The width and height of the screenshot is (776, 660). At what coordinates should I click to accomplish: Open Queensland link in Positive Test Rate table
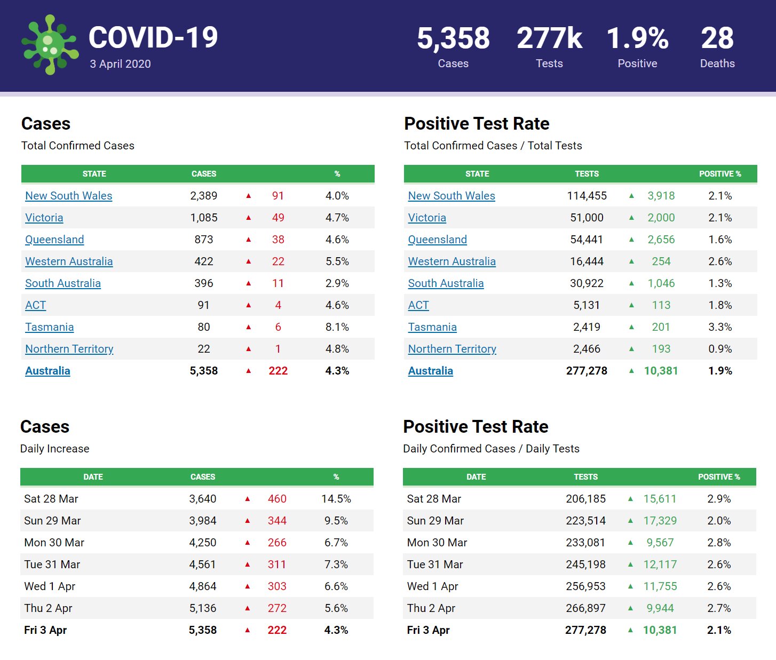click(x=438, y=240)
